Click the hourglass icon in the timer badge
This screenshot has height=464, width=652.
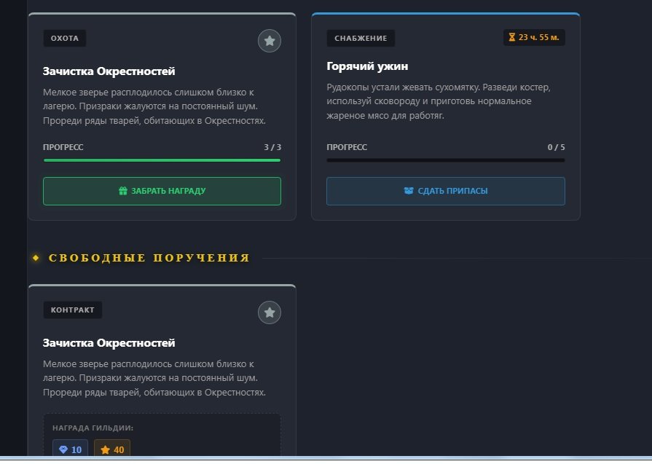pos(511,37)
